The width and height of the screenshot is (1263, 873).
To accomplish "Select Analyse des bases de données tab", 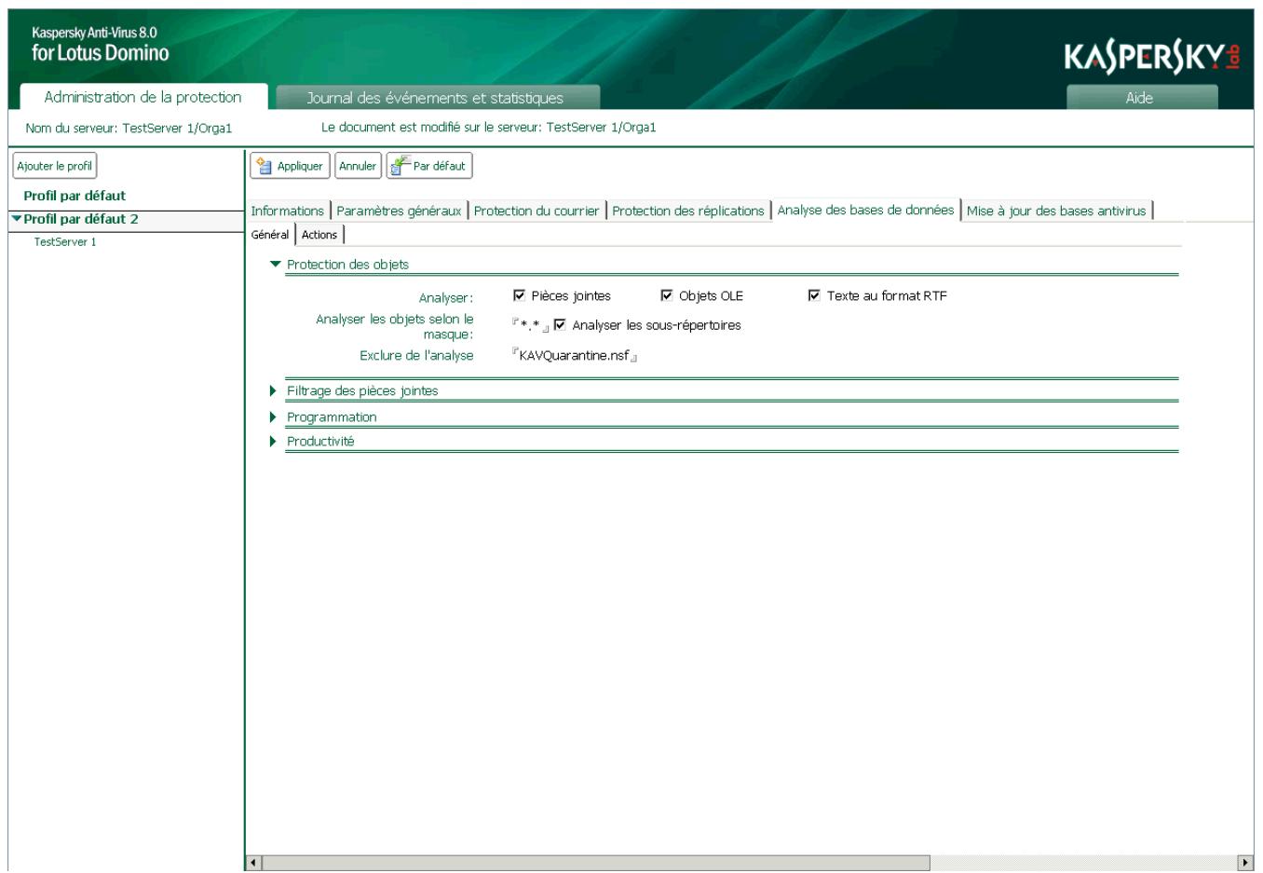I will [866, 210].
